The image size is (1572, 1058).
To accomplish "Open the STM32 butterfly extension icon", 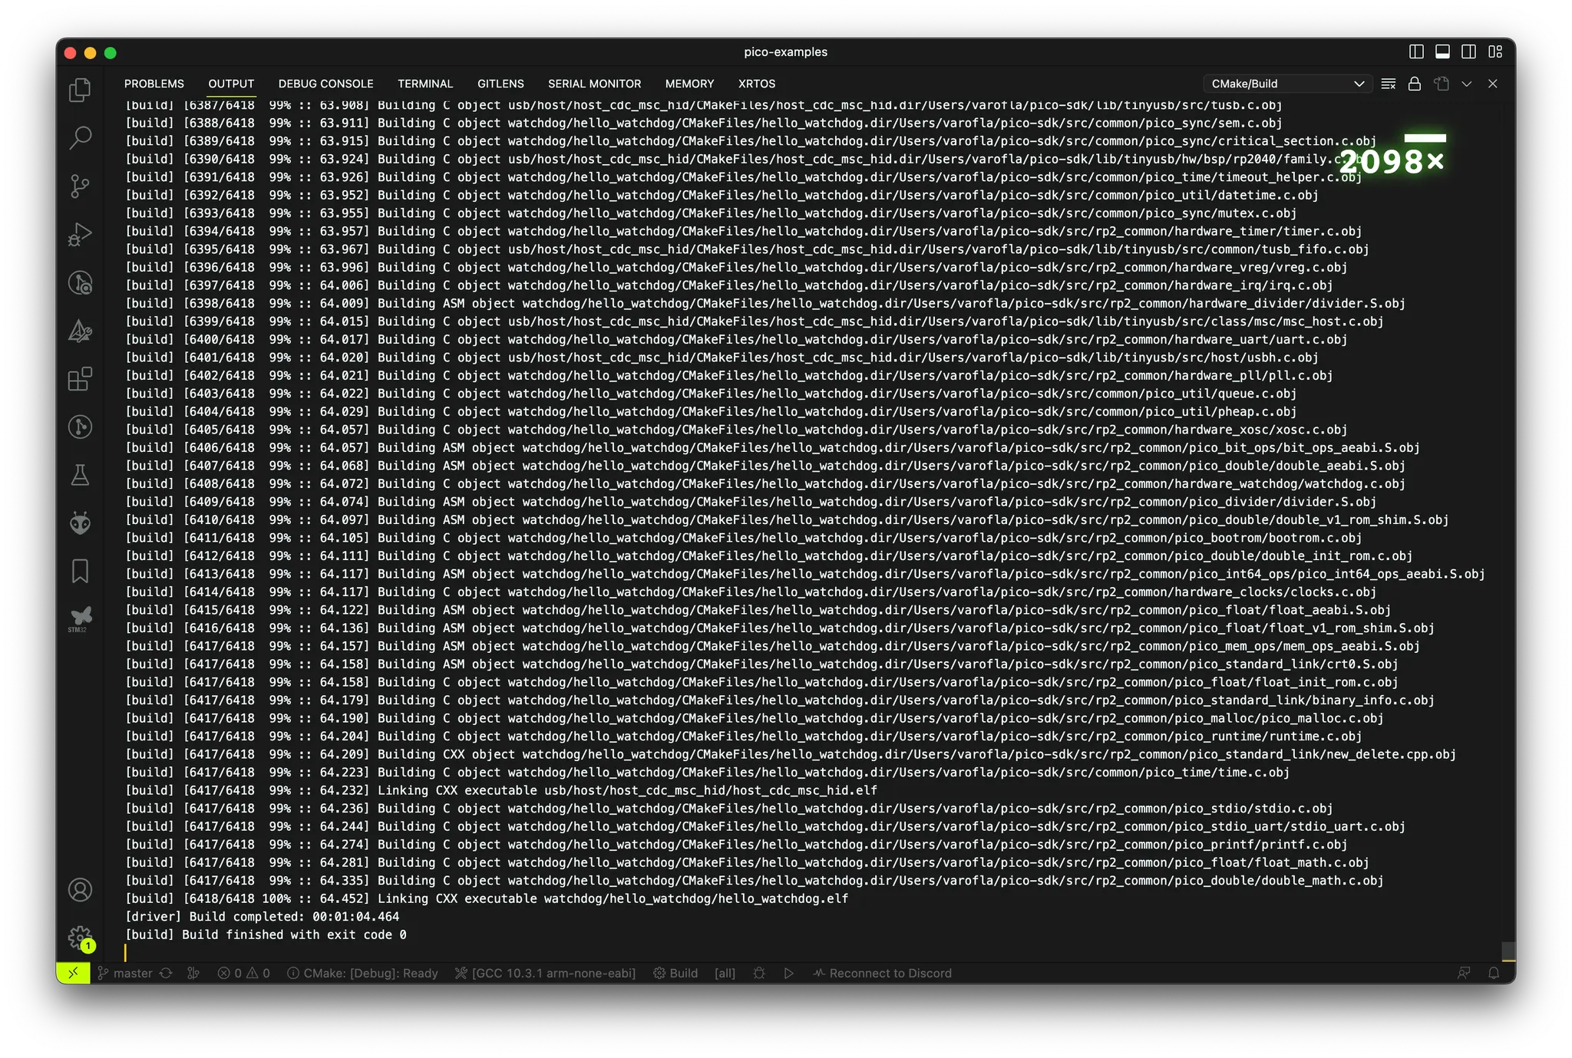I will point(80,618).
